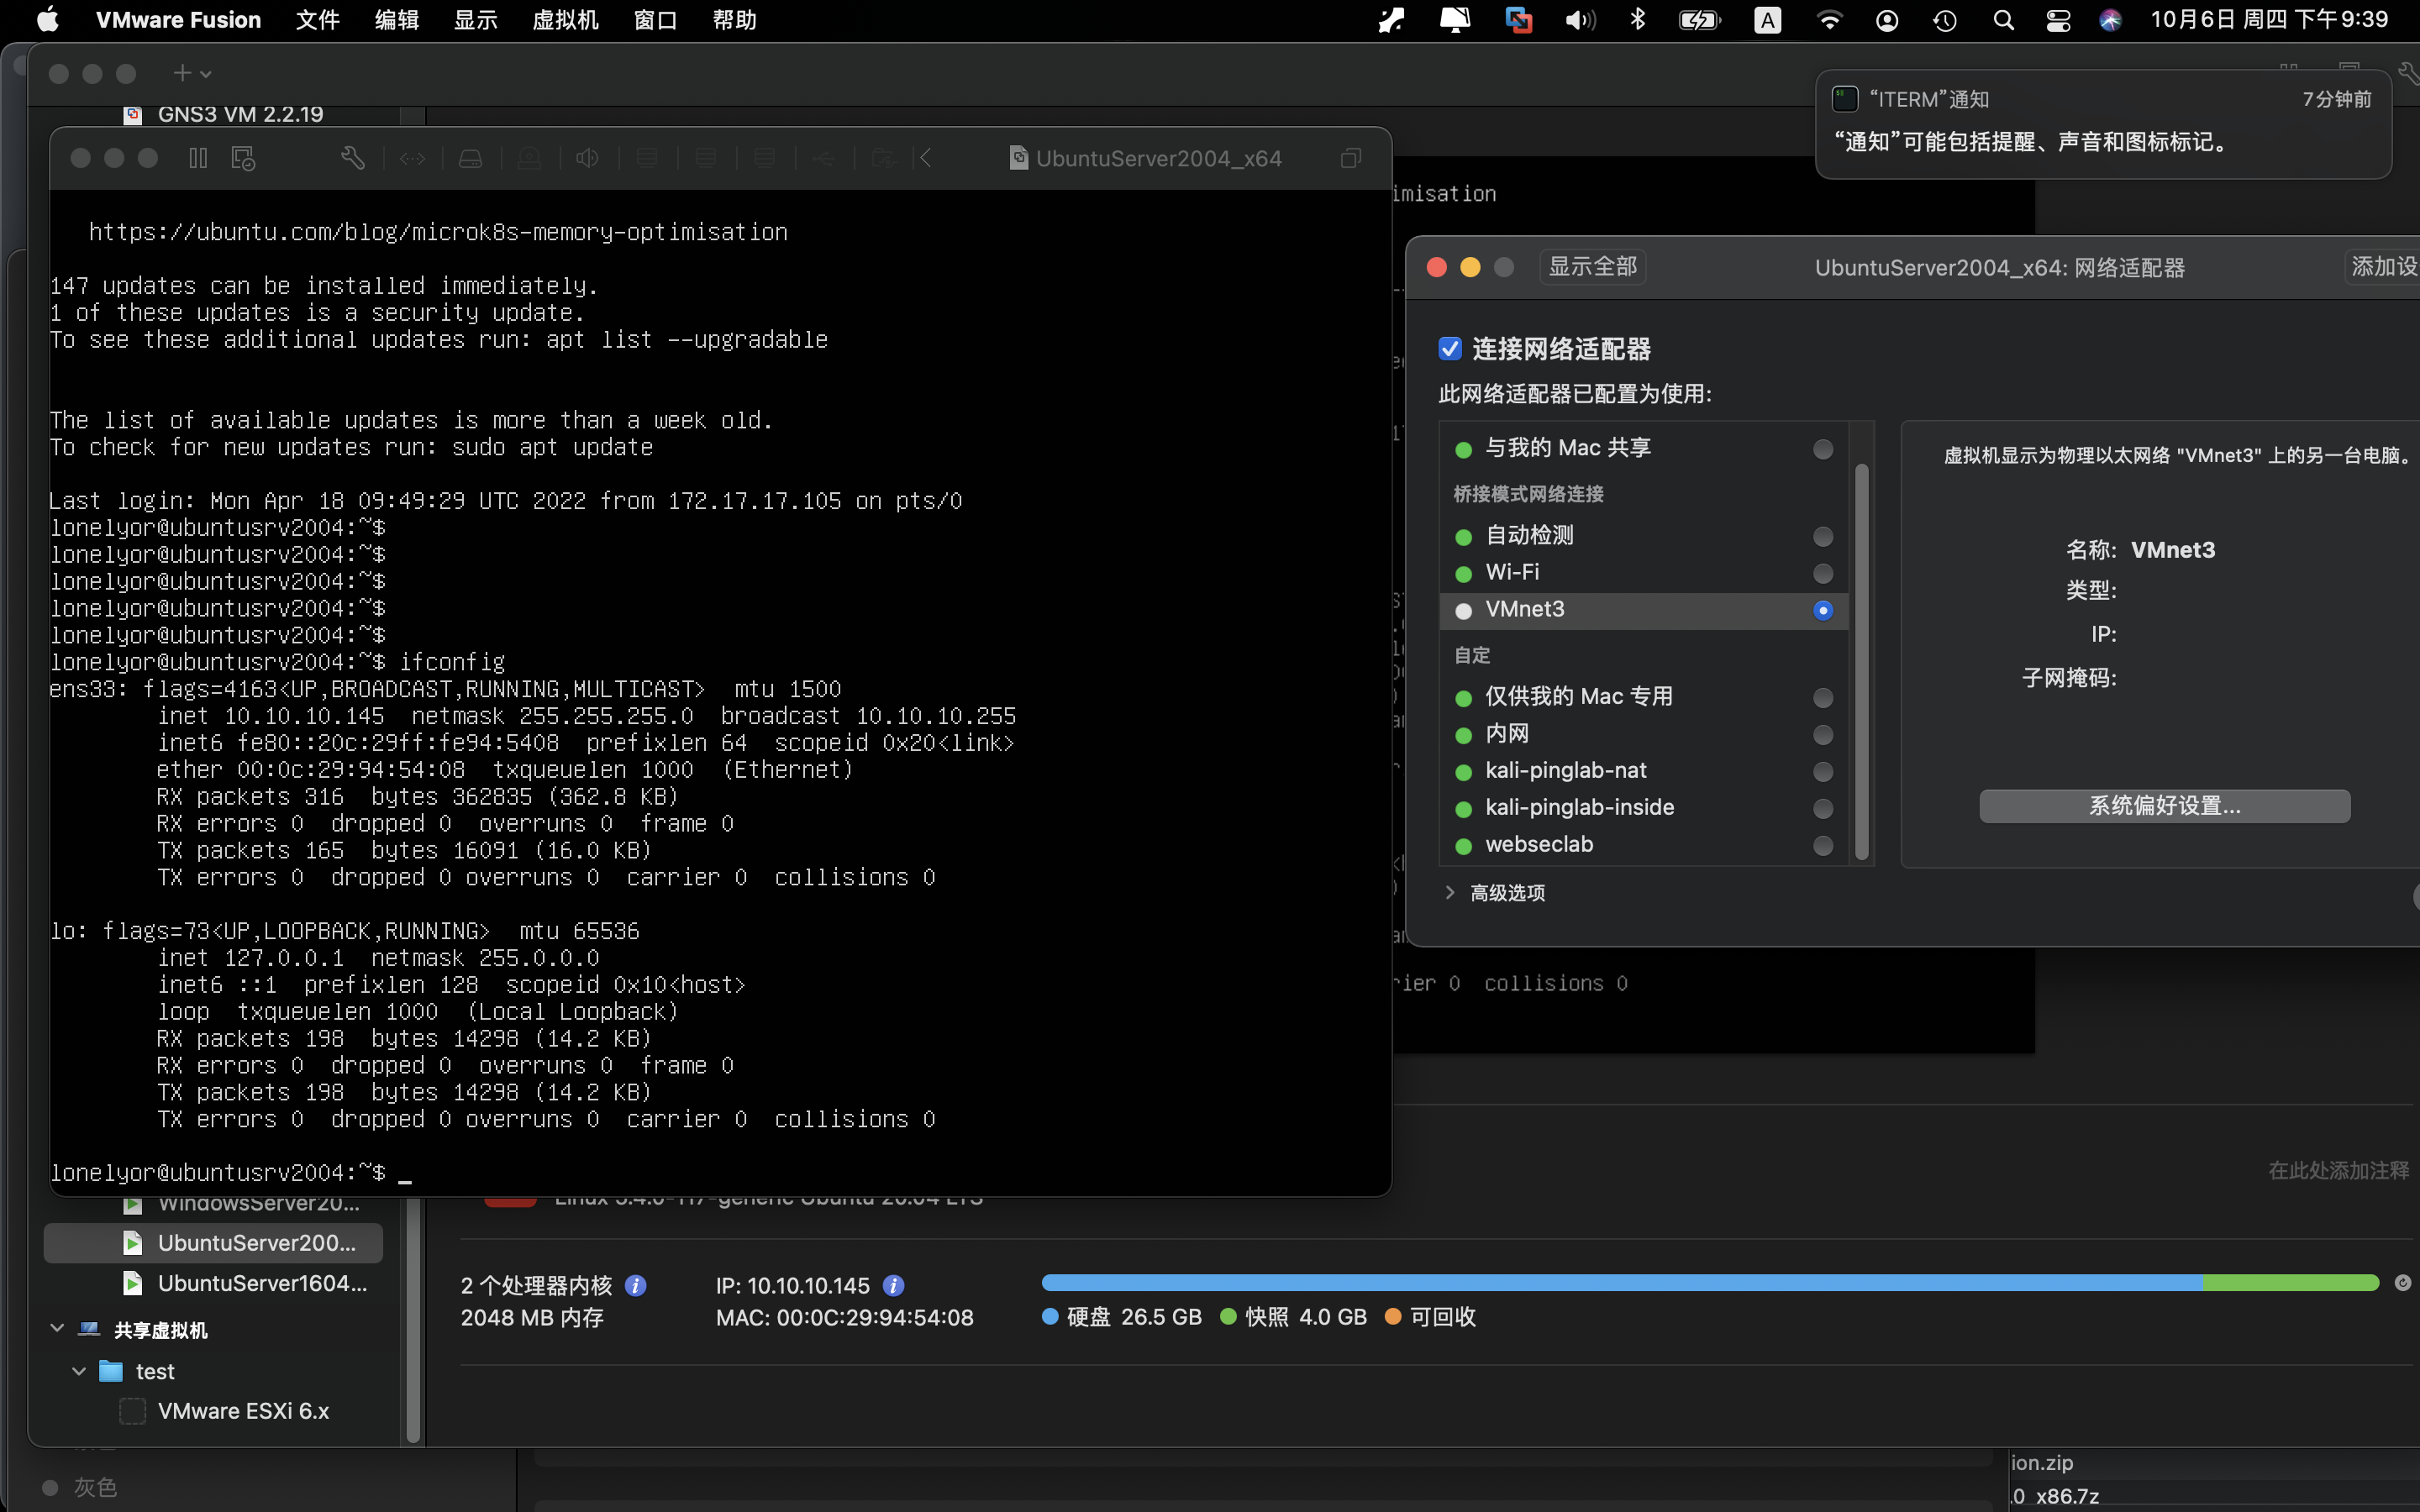2420x1512 pixels.
Task: Click the 在此处添加注释 notes field
Action: pos(2338,1170)
